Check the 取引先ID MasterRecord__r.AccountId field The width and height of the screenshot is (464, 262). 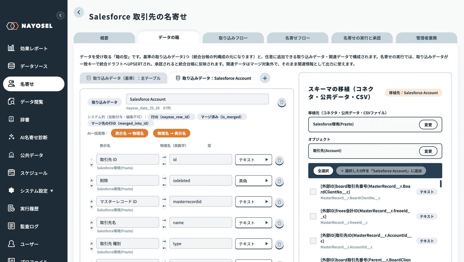coord(313,241)
